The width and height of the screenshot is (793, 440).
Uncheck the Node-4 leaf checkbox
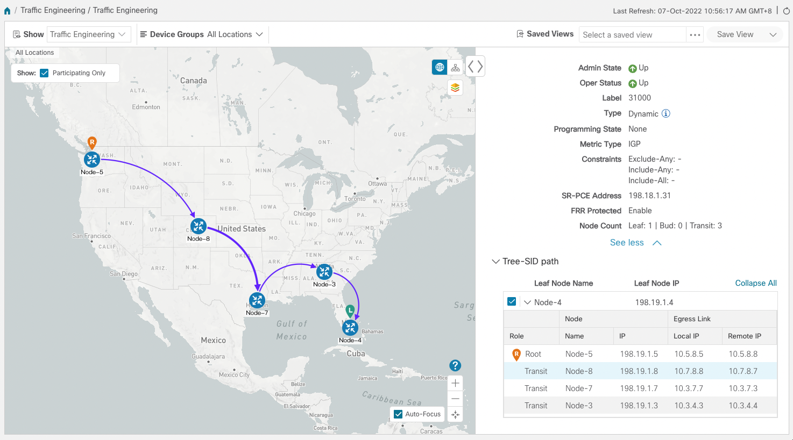coord(512,302)
